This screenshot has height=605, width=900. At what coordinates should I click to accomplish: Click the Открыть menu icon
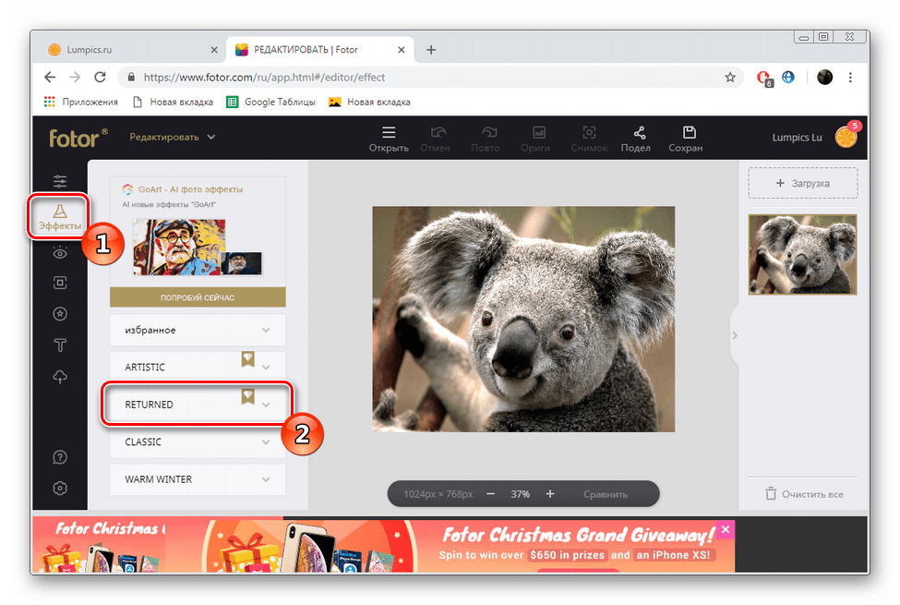coord(389,139)
